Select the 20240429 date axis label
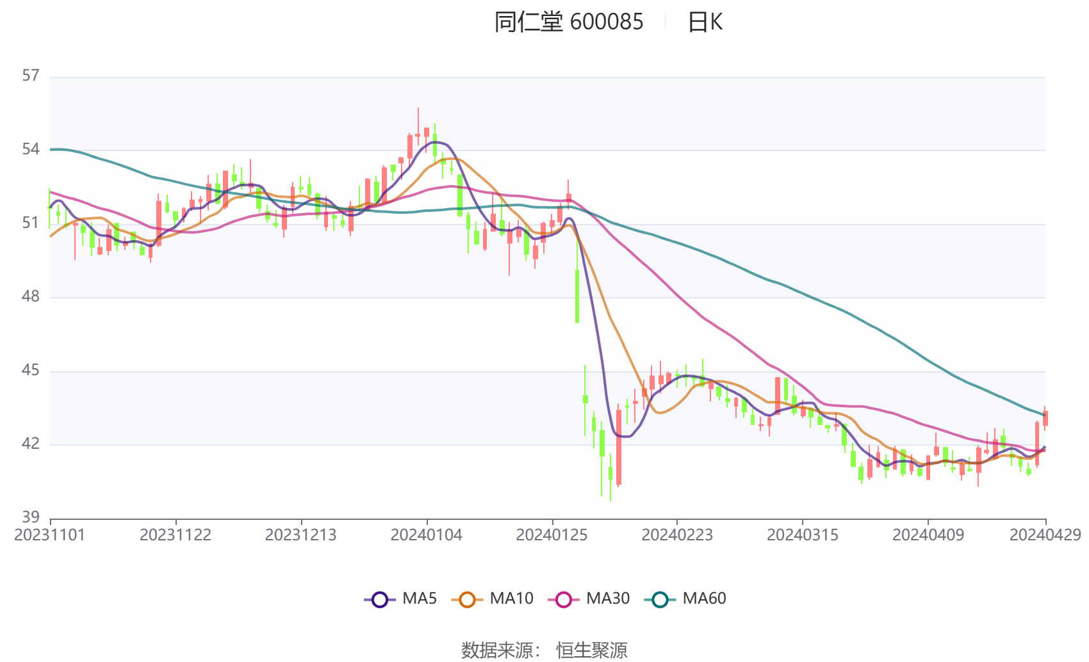Image resolution: width=1089 pixels, height=662 pixels. click(x=1045, y=535)
